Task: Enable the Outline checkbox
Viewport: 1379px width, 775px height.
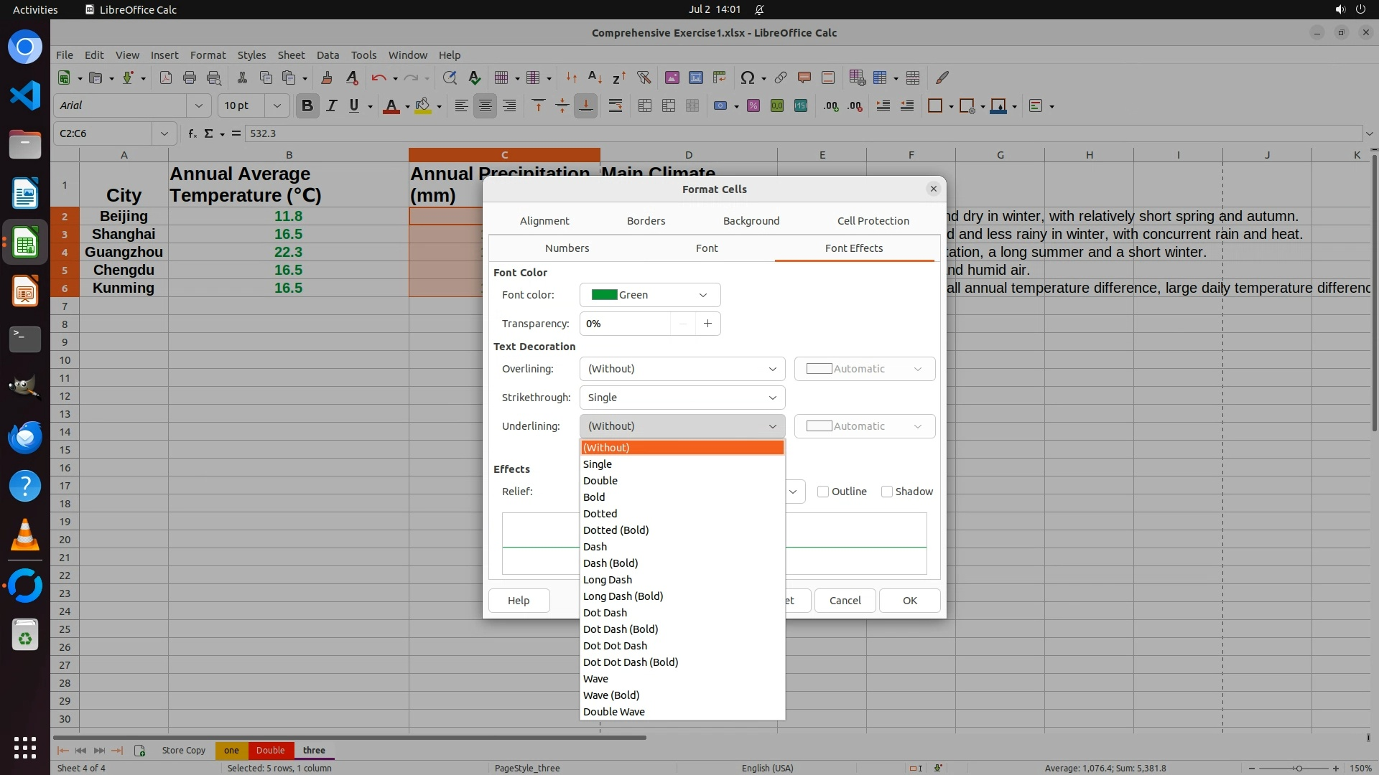Action: pos(823,492)
